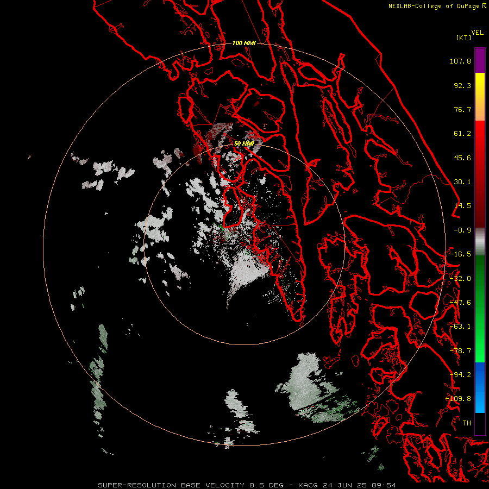Click the -63.1 velocity scale value
Viewport: 489px width, 489px height.
point(460,327)
